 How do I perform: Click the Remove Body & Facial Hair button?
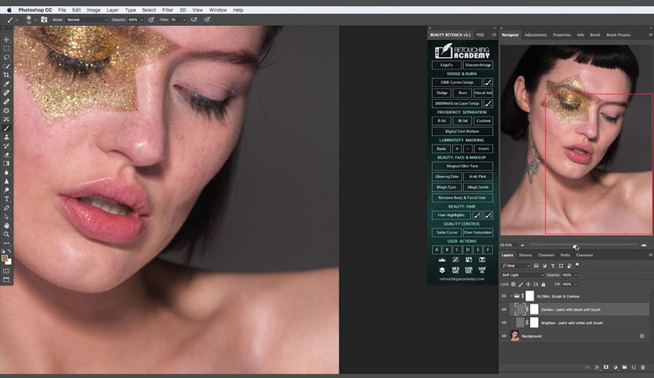point(462,198)
